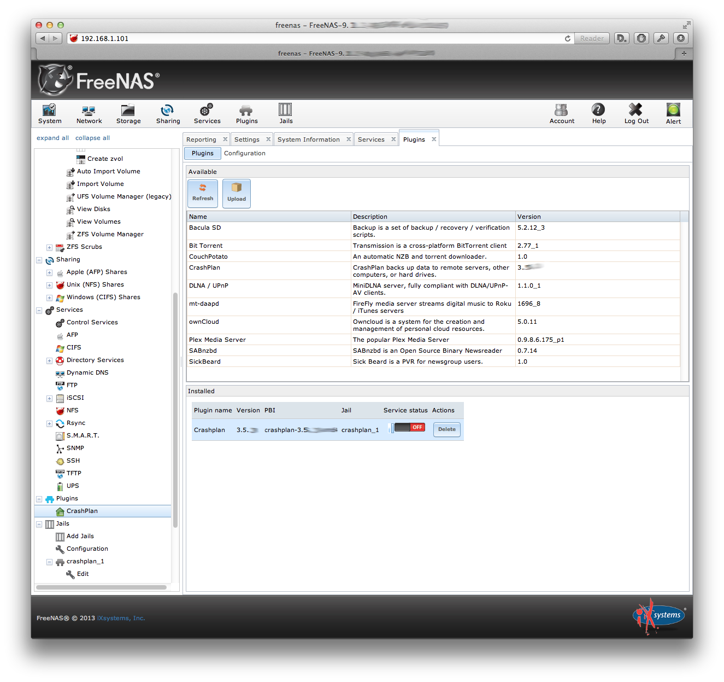Click the browser back button
The image size is (724, 682).
(43, 38)
